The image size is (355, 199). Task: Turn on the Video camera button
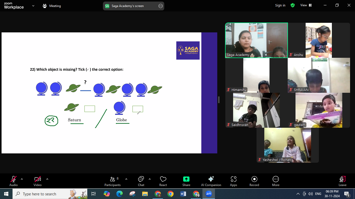[37, 181]
